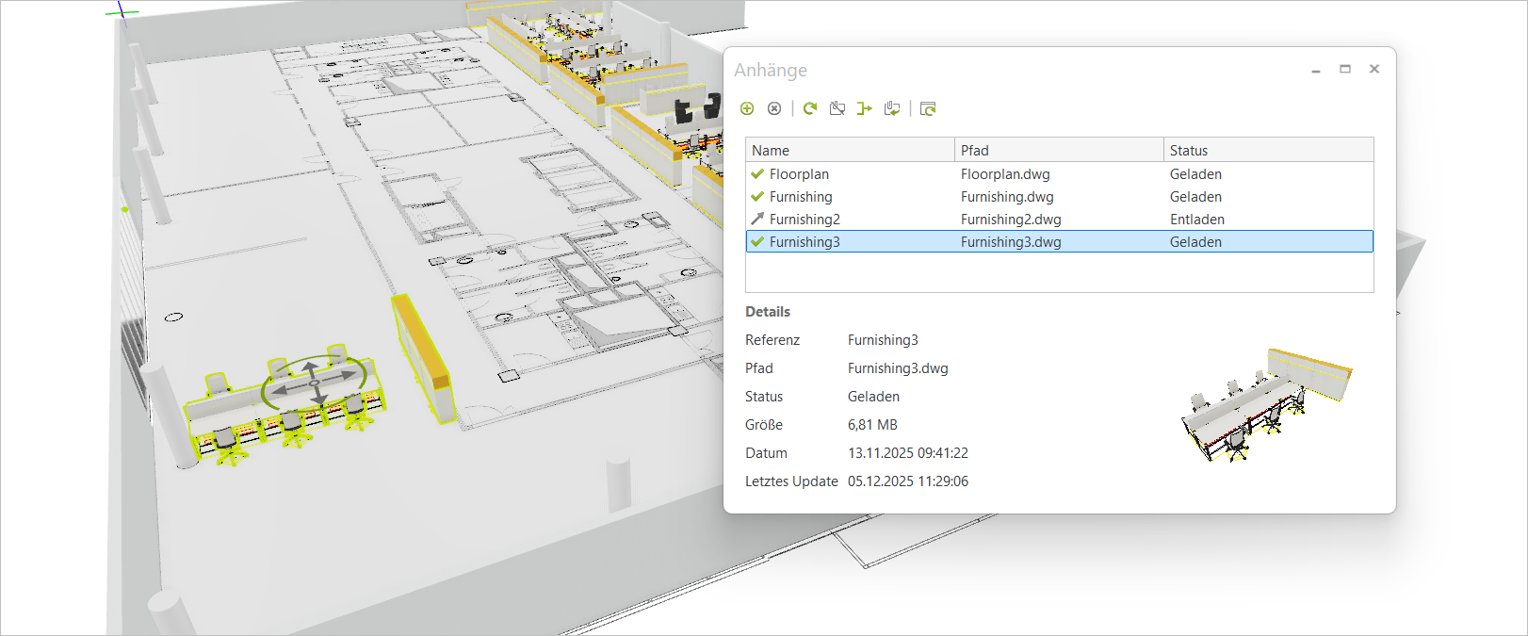Click the checkmark icon beside Furnishing3

coord(757,241)
